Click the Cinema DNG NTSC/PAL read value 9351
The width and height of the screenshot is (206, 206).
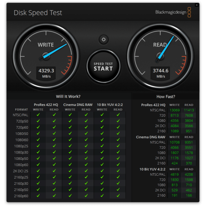[x=189, y=142]
